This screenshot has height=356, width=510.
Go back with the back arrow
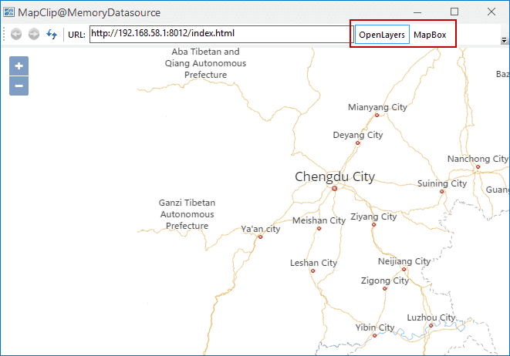click(16, 34)
